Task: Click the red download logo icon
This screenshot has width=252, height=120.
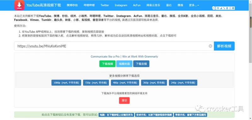Action: (x=19, y=5)
